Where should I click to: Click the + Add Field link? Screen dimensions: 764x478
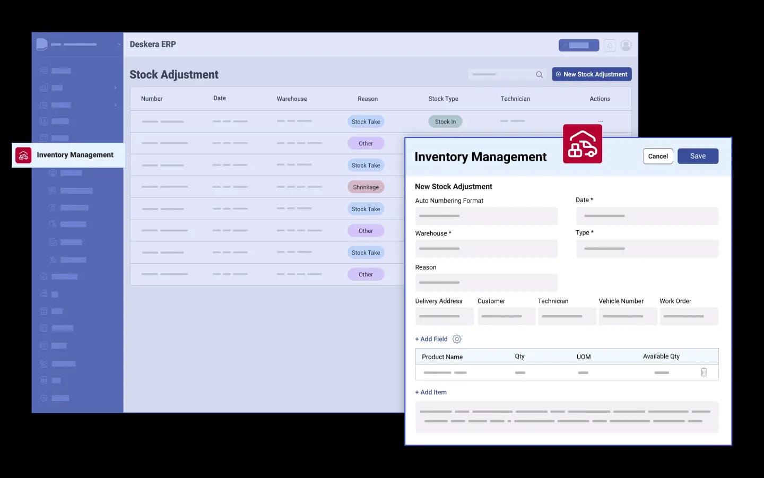(431, 339)
